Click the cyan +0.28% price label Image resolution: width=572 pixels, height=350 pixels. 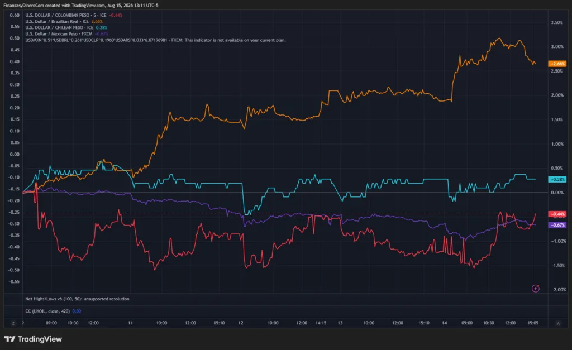pyautogui.click(x=557, y=179)
